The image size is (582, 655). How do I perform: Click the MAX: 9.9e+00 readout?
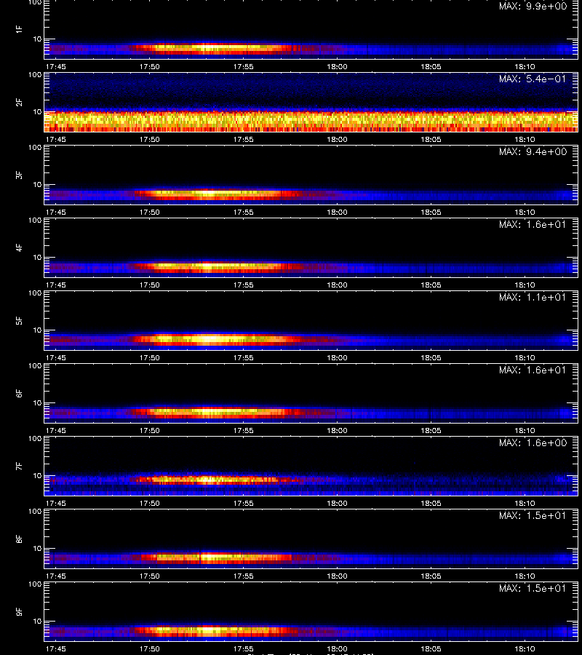pyautogui.click(x=533, y=7)
